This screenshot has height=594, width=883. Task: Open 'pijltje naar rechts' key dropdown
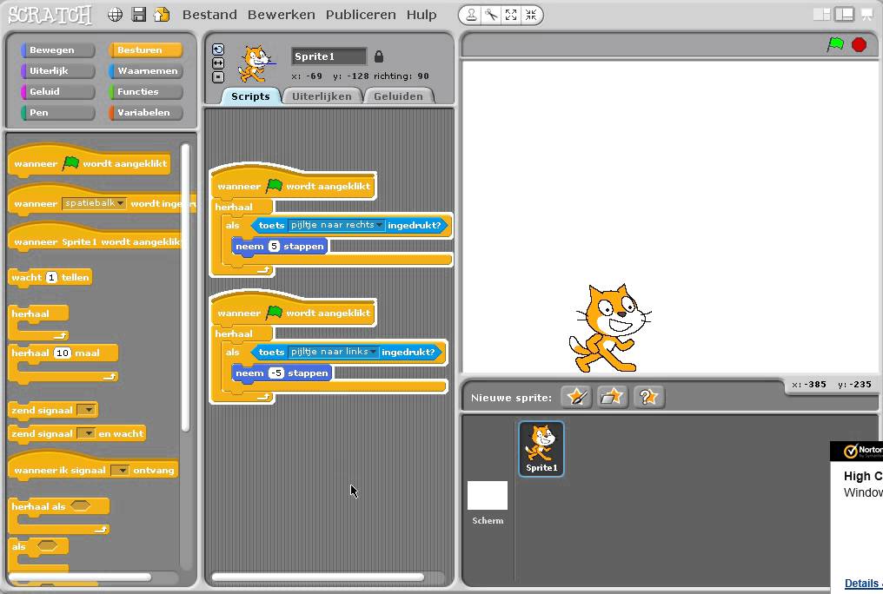tap(380, 225)
